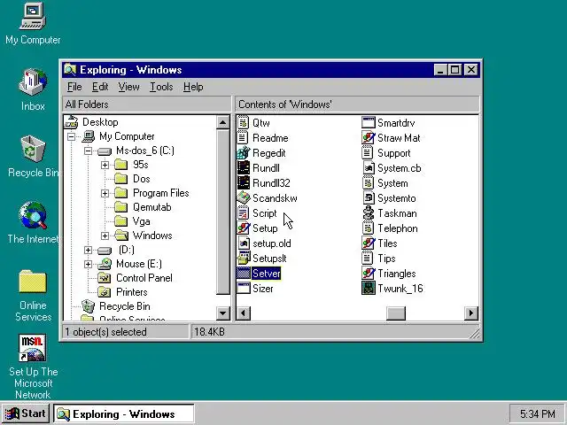
Task: Open the File menu
Action: coord(74,87)
